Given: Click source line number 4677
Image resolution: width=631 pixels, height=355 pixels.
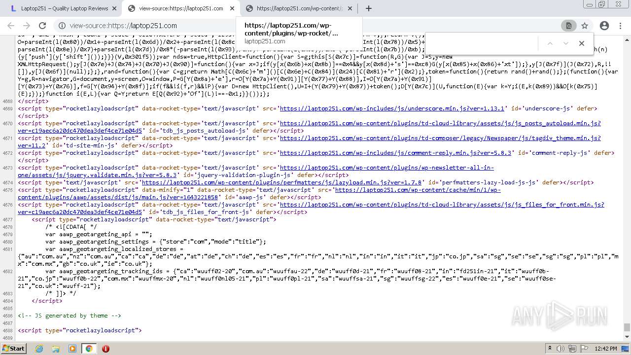Looking at the screenshot, I should 8,219.
